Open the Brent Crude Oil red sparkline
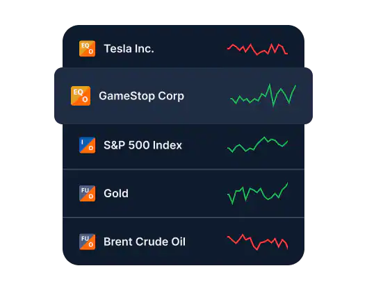 pyautogui.click(x=257, y=242)
